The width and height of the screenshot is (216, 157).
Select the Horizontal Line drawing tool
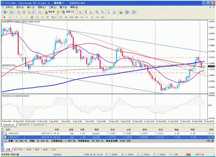[21, 17]
